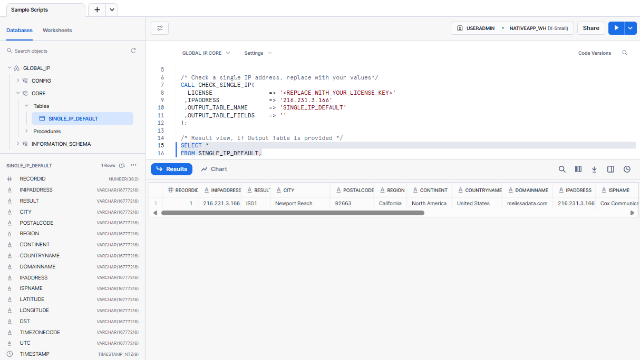640x360 pixels.
Task: Collapse the GLOBAL_IP database node
Action: (9, 68)
